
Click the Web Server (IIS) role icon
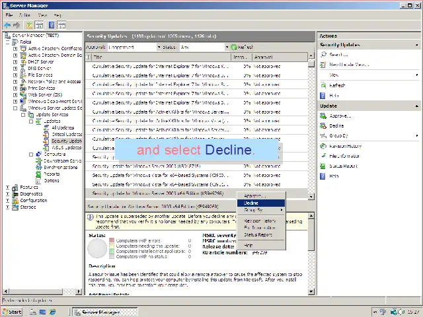(23, 94)
